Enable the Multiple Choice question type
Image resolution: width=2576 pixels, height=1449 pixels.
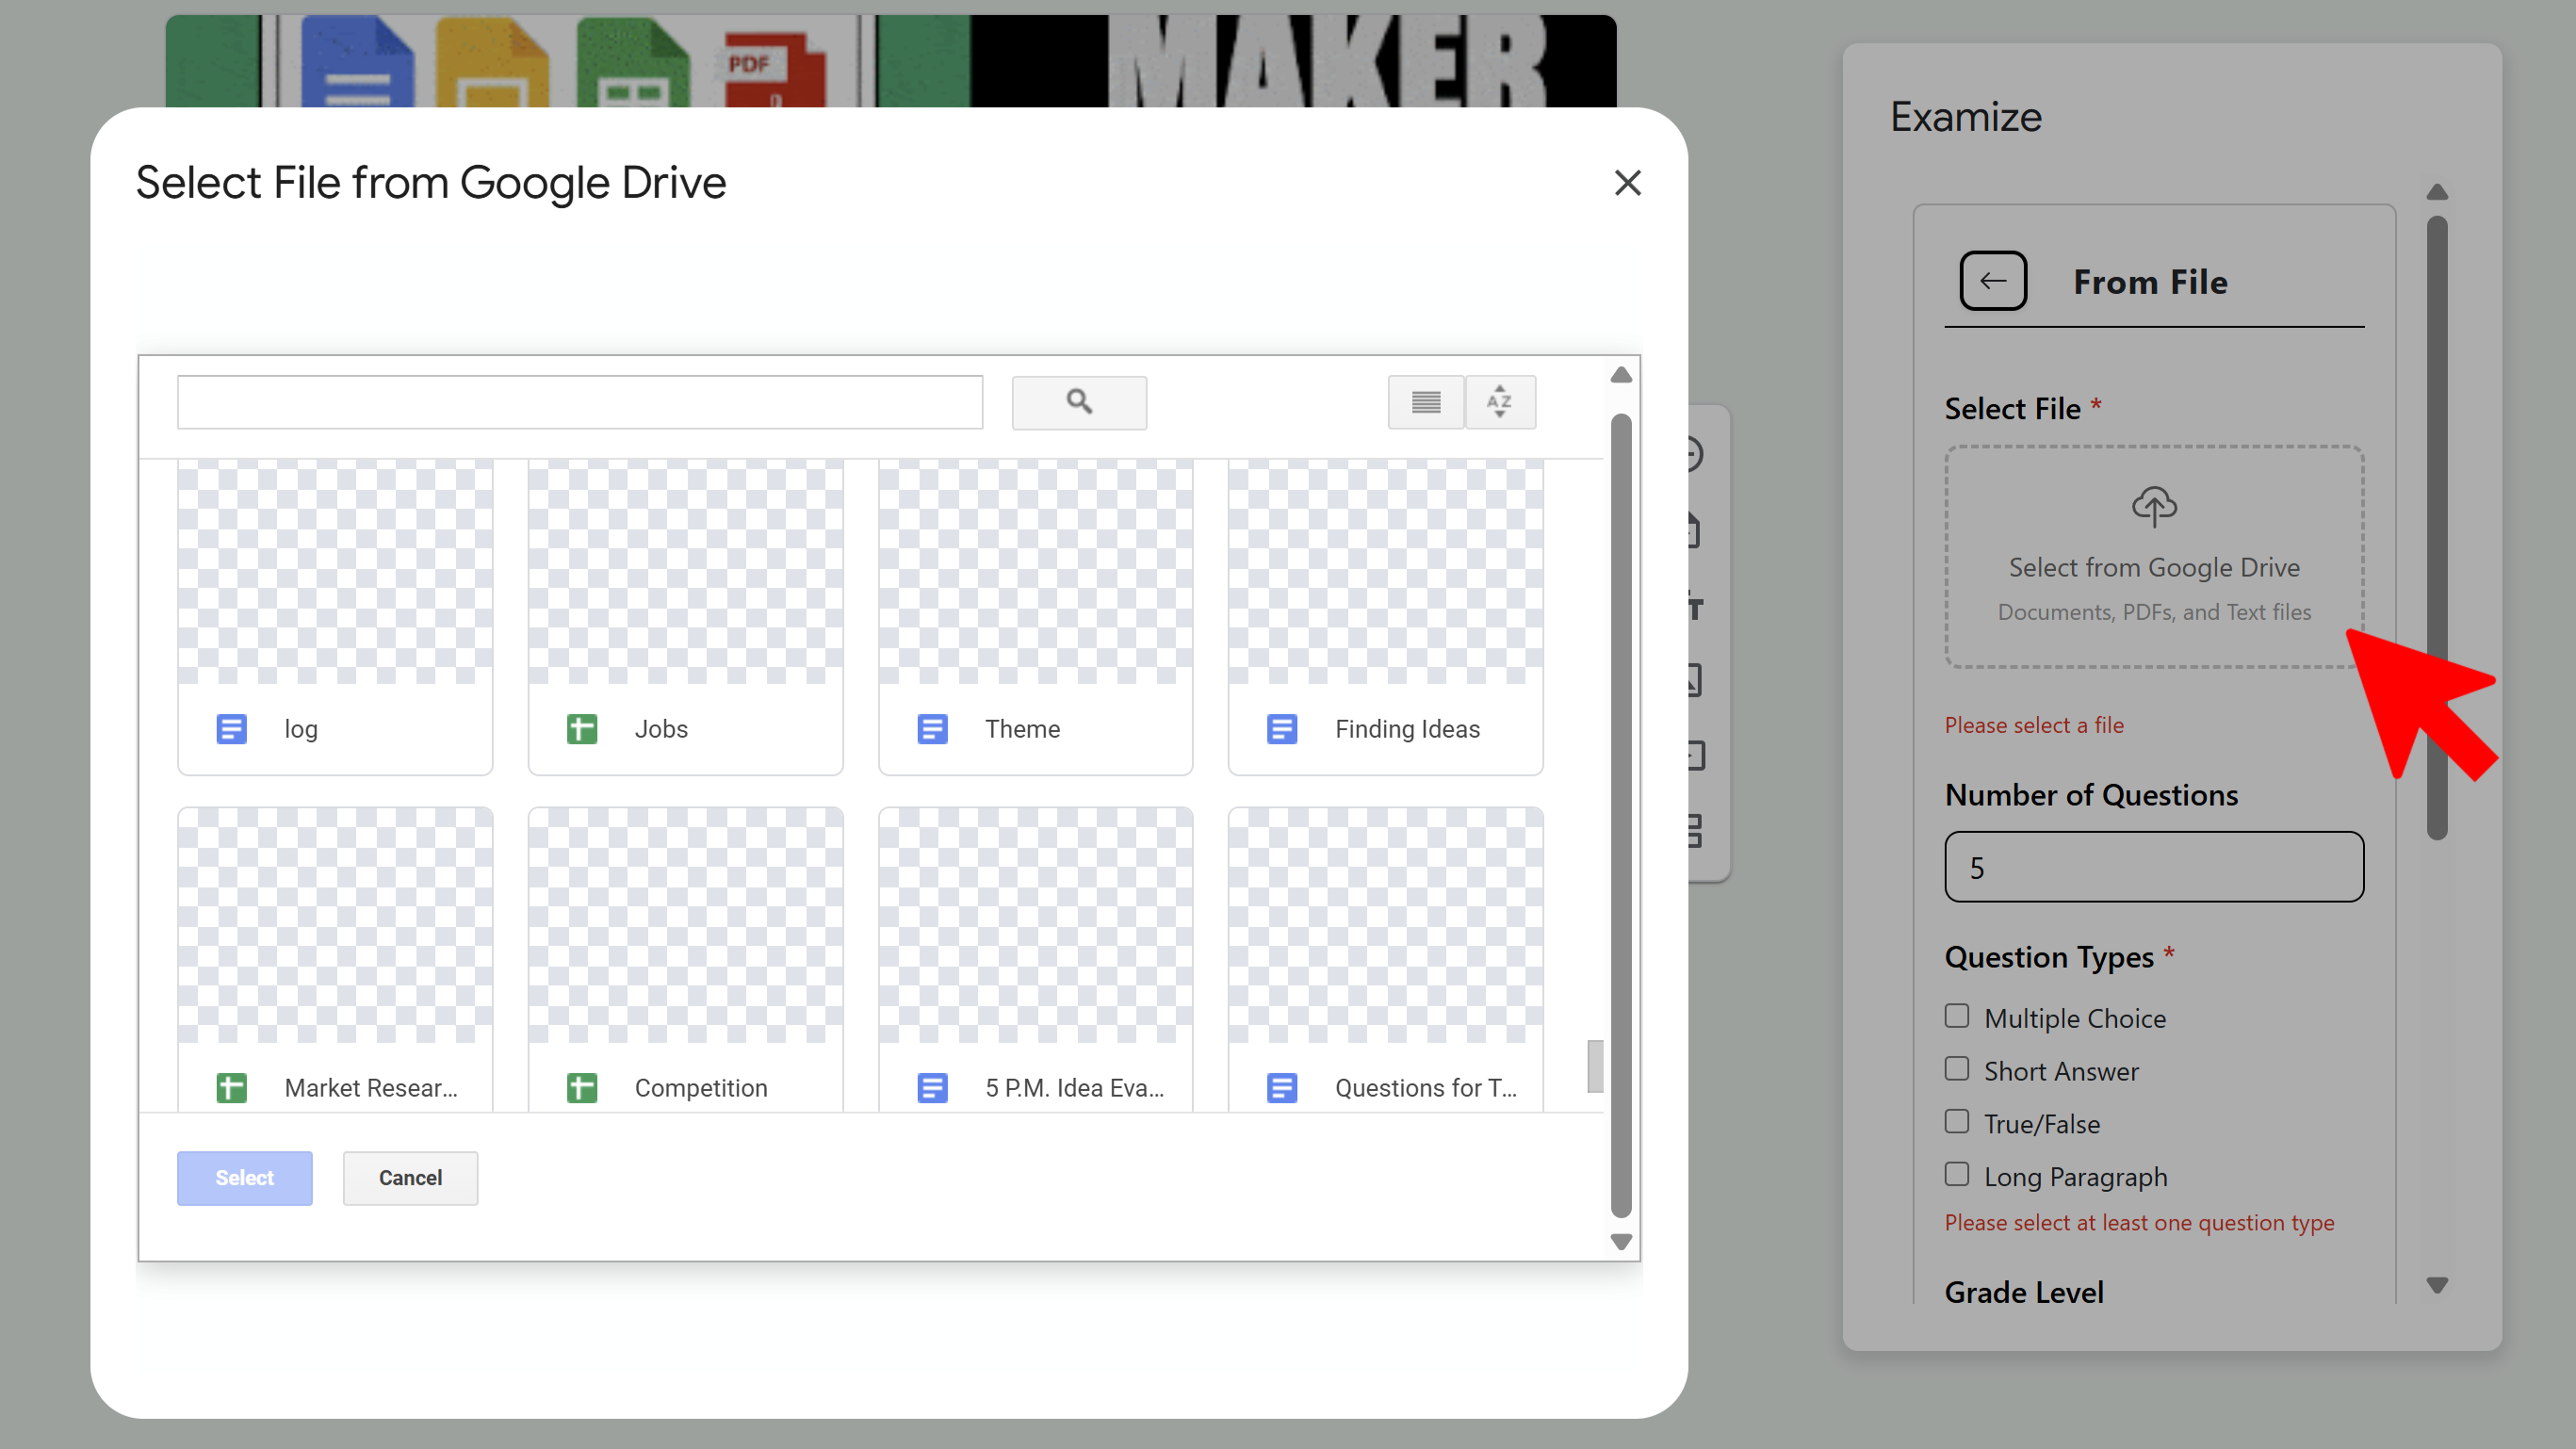1956,1015
